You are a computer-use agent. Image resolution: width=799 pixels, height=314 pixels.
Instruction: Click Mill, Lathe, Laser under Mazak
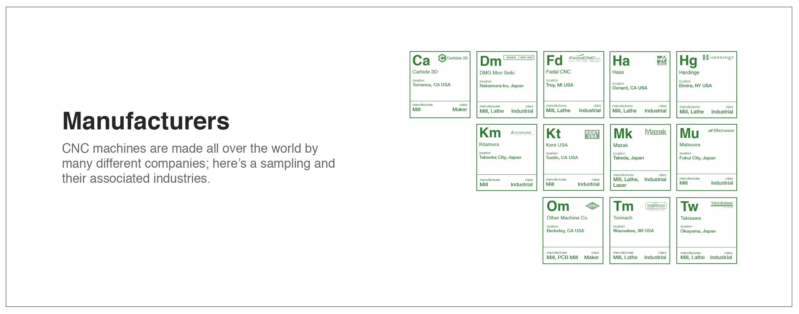point(625,182)
